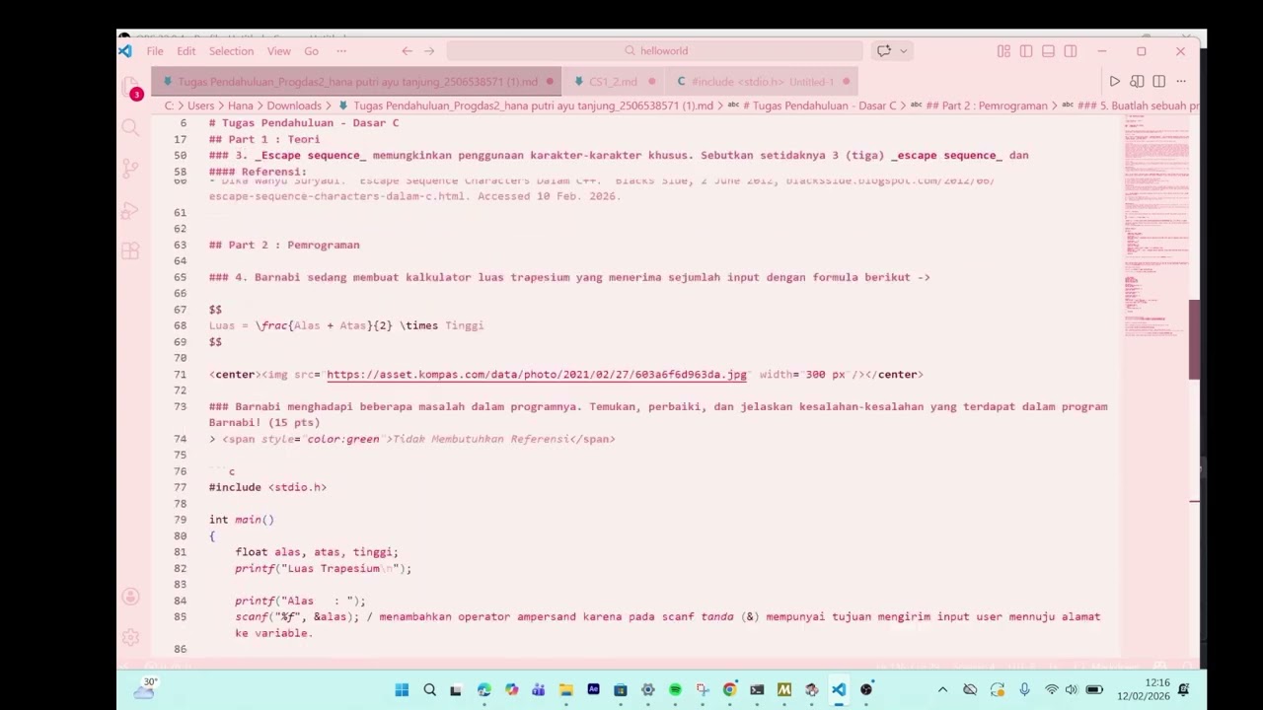This screenshot has height=710, width=1263.
Task: Click the microphone icon in system tray
Action: point(1024,690)
